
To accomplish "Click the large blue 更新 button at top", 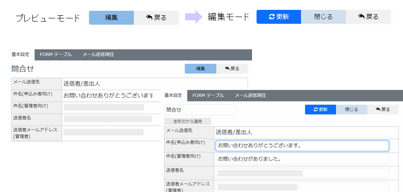I will coord(279,17).
